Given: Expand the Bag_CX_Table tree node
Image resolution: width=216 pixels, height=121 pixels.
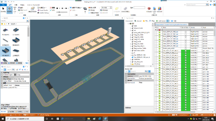Looking at the screenshot, I should click(x=130, y=44).
